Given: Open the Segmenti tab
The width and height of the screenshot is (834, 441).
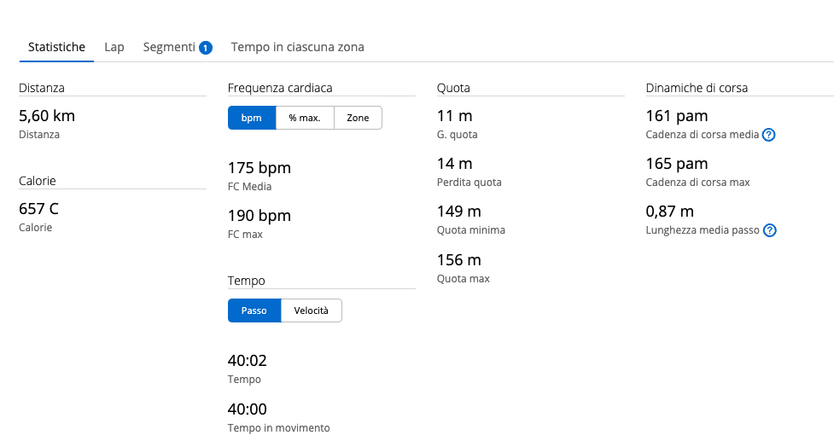Looking at the screenshot, I should click(x=169, y=47).
